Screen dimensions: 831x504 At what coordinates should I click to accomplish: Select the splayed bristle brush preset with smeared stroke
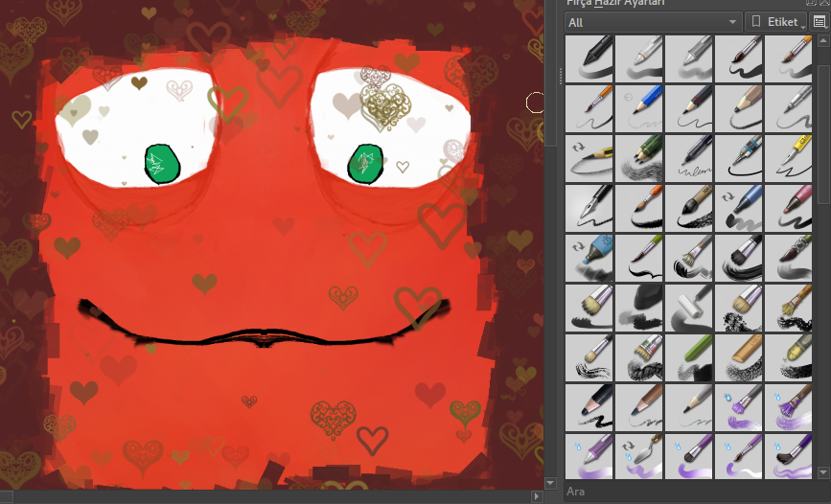point(689,258)
